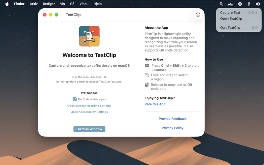Image resolution: width=264 pixels, height=165 pixels.
Task: Click the mountain-shaped menu bar icon
Action: (230, 4)
